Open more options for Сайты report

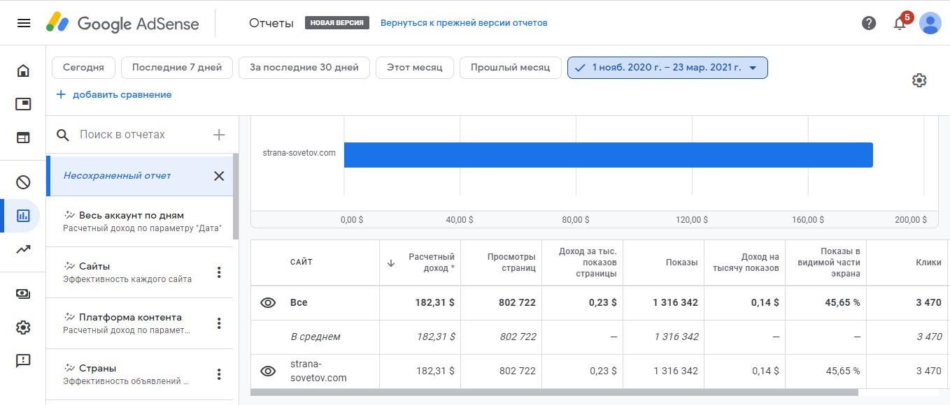[x=219, y=272]
